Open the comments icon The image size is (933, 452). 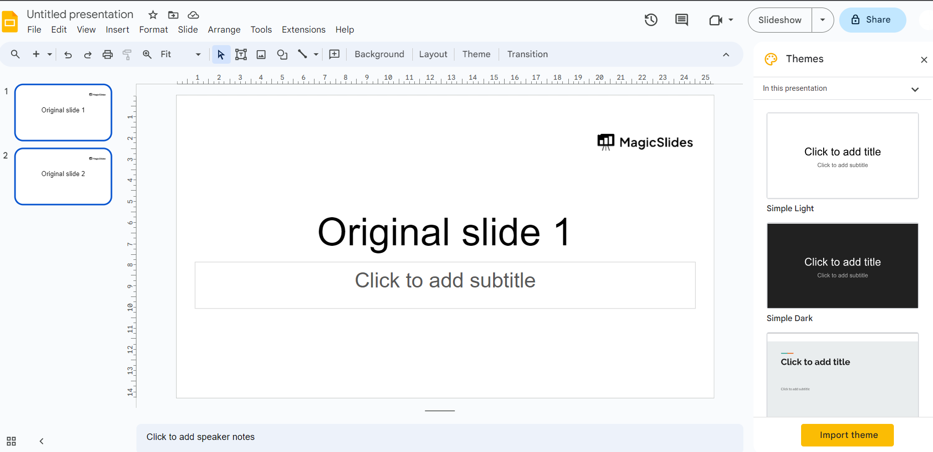click(682, 20)
